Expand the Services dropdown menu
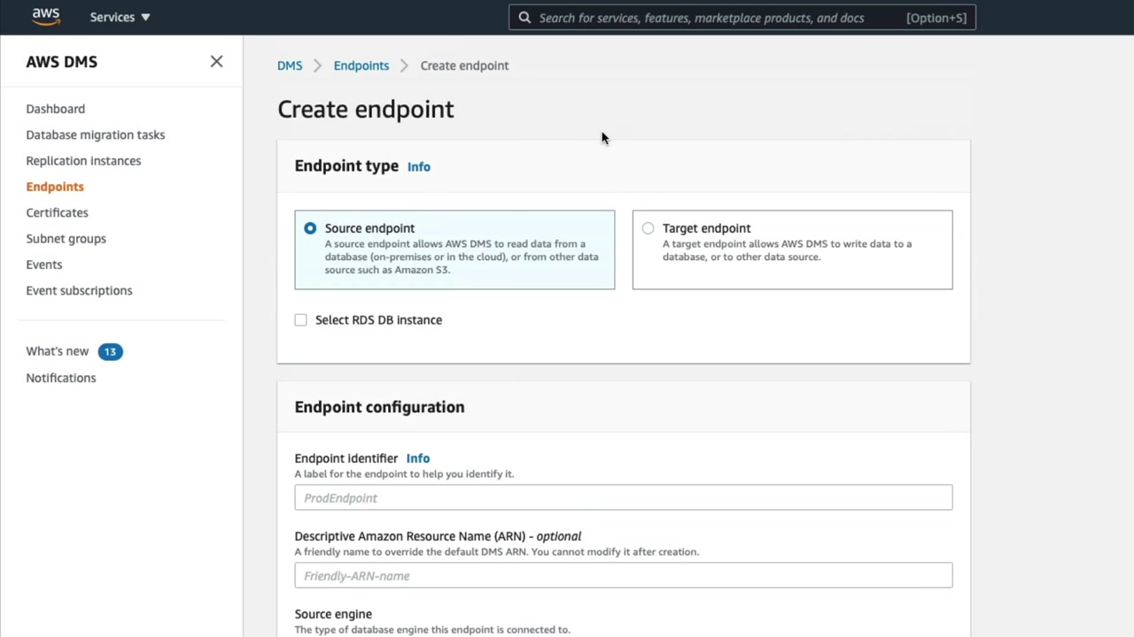 pyautogui.click(x=120, y=17)
